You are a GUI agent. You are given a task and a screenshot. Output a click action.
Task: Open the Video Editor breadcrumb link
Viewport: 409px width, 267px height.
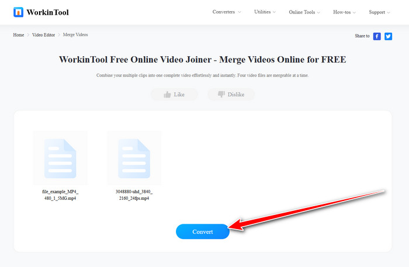pos(44,35)
